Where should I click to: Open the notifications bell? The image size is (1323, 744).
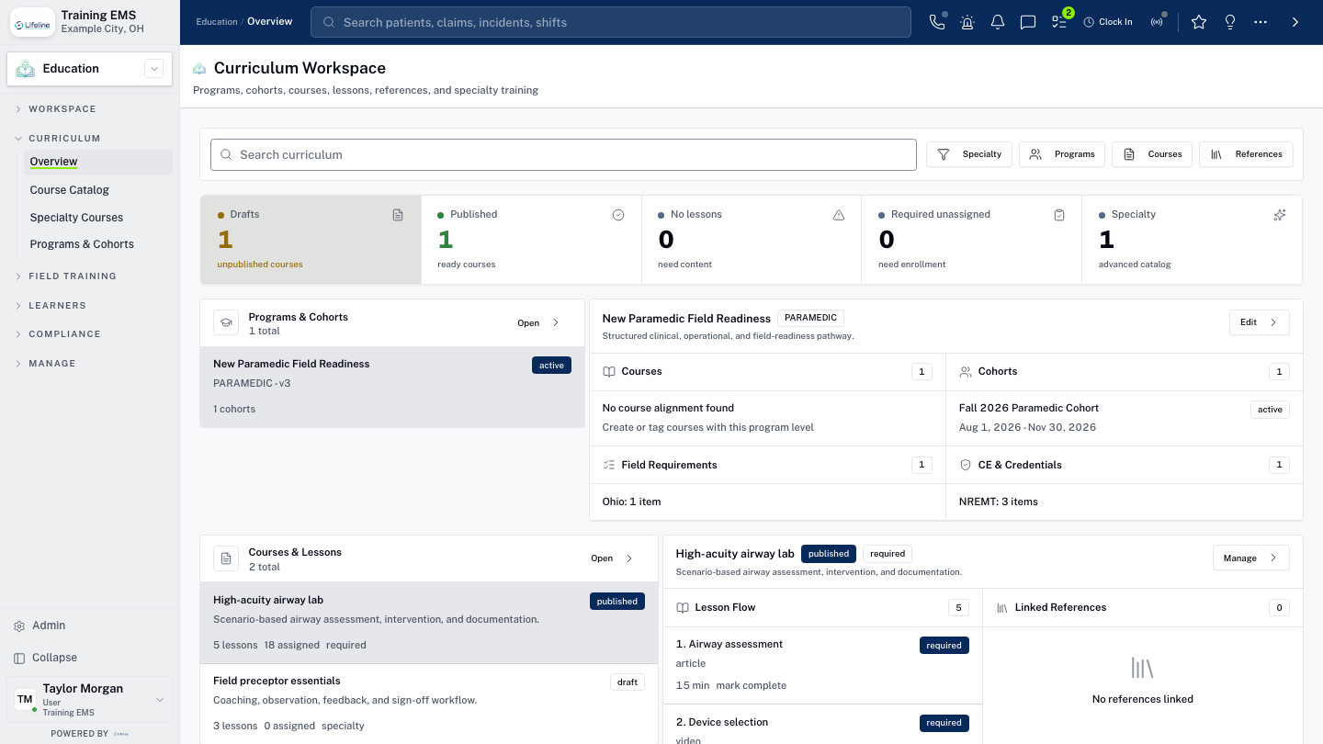click(x=998, y=22)
